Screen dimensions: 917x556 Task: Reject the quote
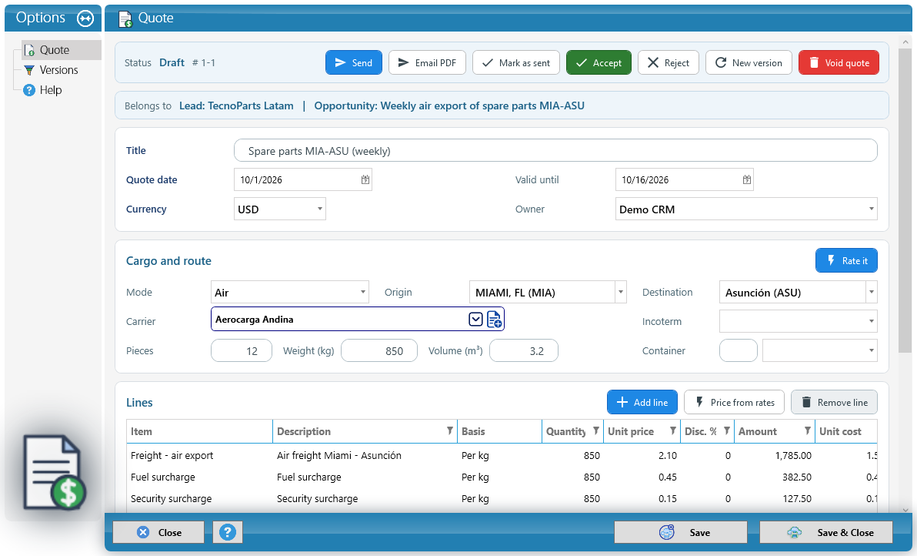tap(669, 62)
